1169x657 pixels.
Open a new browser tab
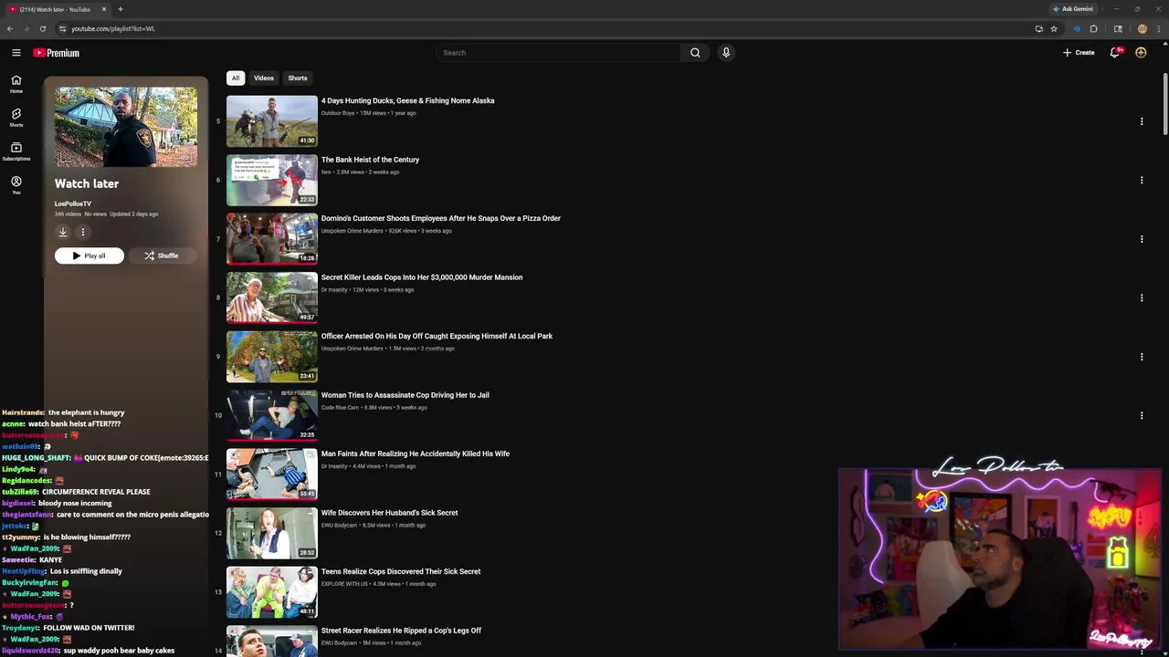click(121, 9)
